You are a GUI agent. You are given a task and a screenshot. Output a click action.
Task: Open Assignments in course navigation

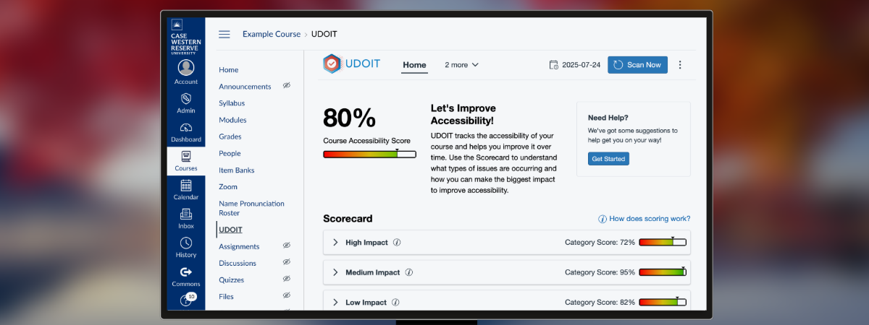point(239,246)
